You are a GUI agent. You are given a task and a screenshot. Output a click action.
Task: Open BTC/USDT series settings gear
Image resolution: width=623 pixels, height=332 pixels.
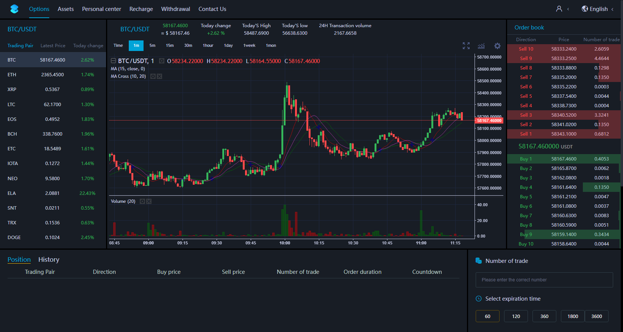pos(162,61)
